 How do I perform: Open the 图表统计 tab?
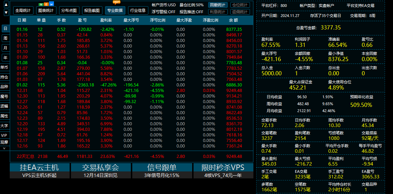[x=46, y=10]
